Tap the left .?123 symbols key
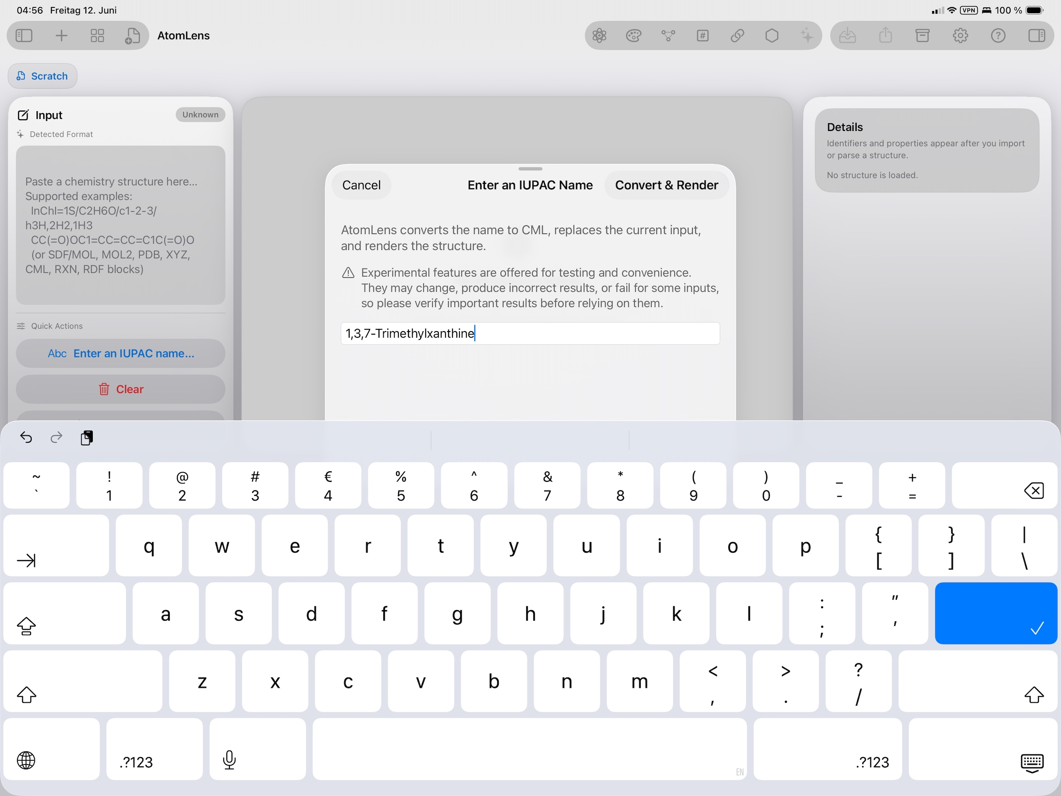1061x796 pixels. point(155,749)
